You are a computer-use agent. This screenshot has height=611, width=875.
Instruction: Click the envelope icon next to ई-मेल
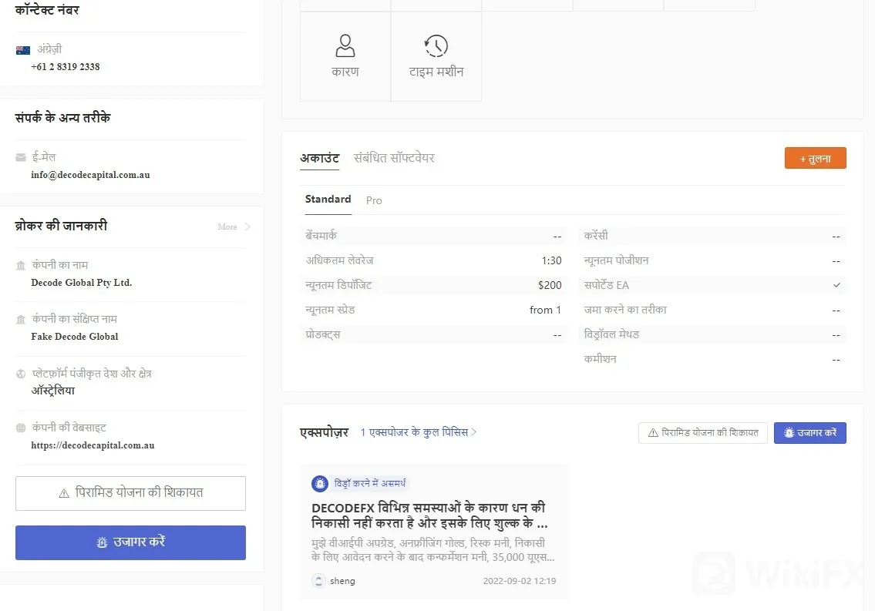(21, 157)
